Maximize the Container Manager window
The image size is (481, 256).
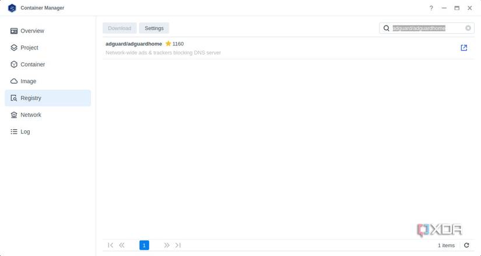point(457,8)
